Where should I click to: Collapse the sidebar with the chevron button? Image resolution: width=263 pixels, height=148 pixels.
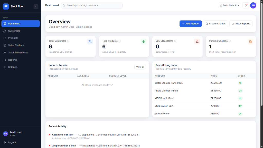point(36,6)
